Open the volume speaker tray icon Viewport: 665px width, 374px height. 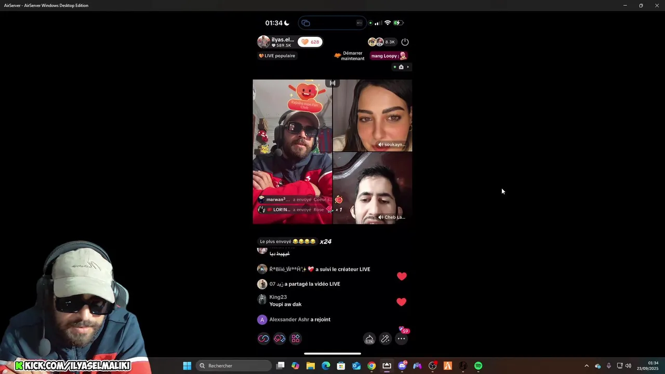coord(628,366)
